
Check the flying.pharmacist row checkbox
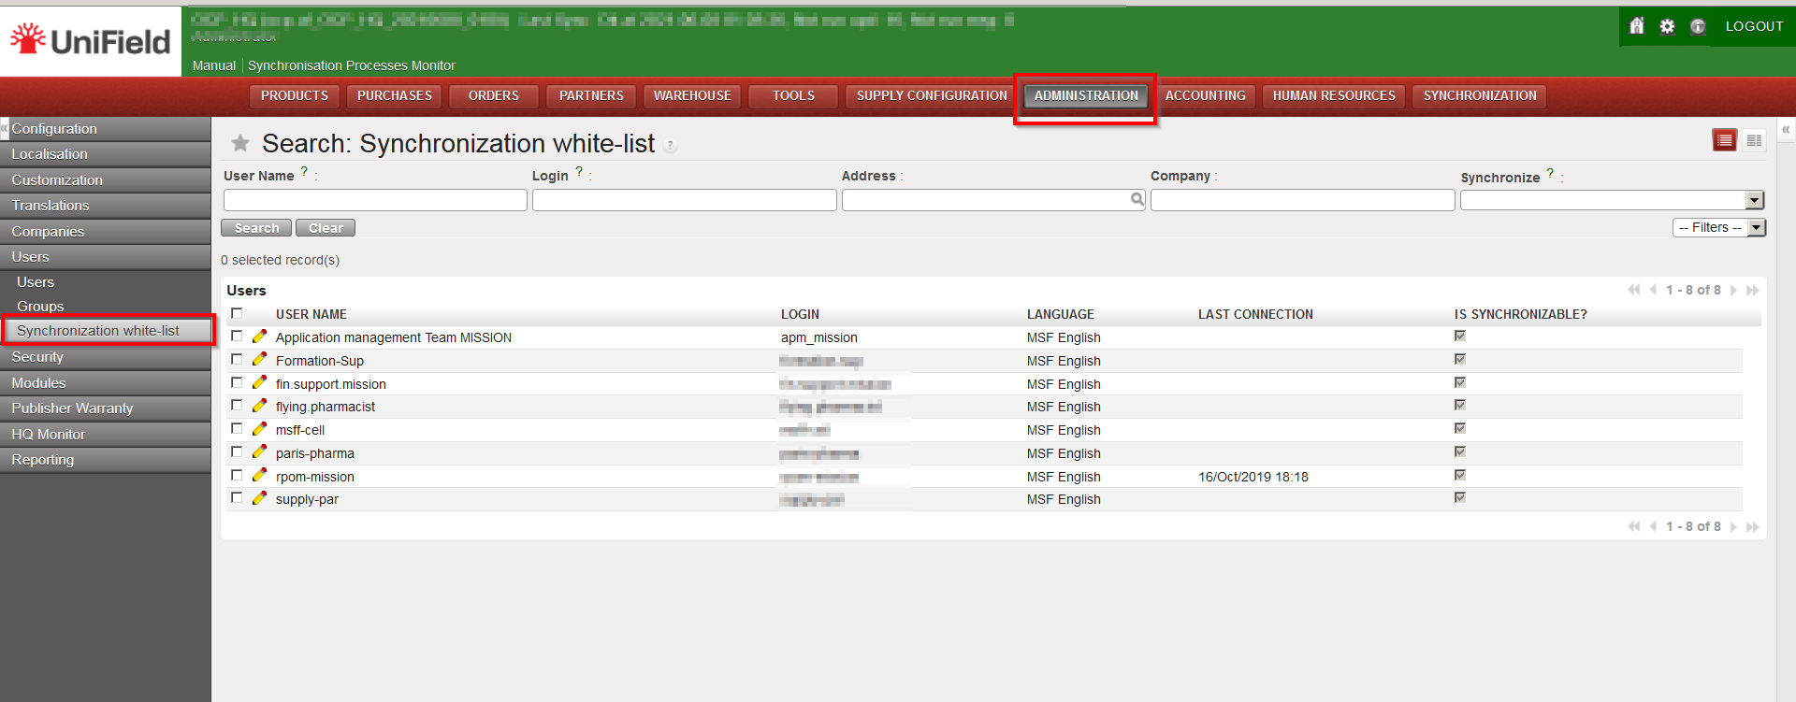(x=237, y=405)
